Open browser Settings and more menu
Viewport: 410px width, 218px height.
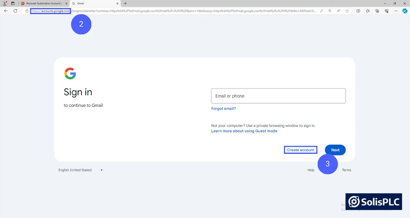tap(396, 11)
